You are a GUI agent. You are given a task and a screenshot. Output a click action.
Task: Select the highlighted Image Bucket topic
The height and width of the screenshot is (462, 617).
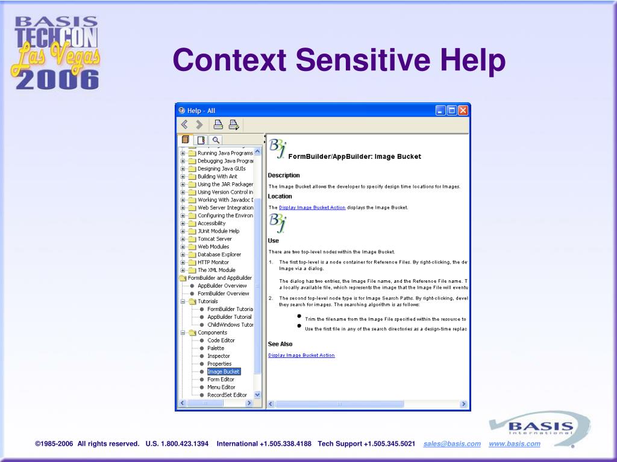(224, 372)
